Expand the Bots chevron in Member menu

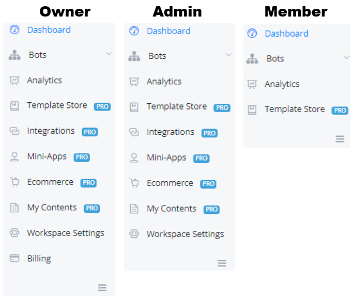point(346,58)
